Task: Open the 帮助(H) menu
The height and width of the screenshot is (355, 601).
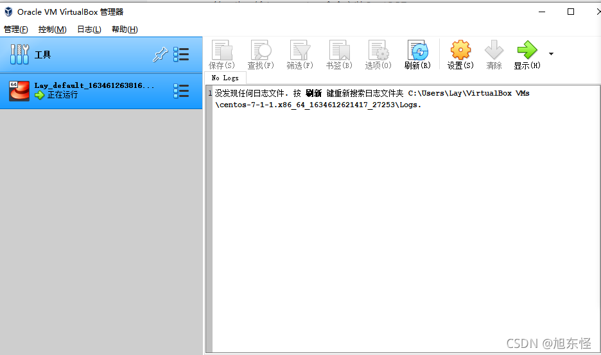Action: pyautogui.click(x=125, y=29)
